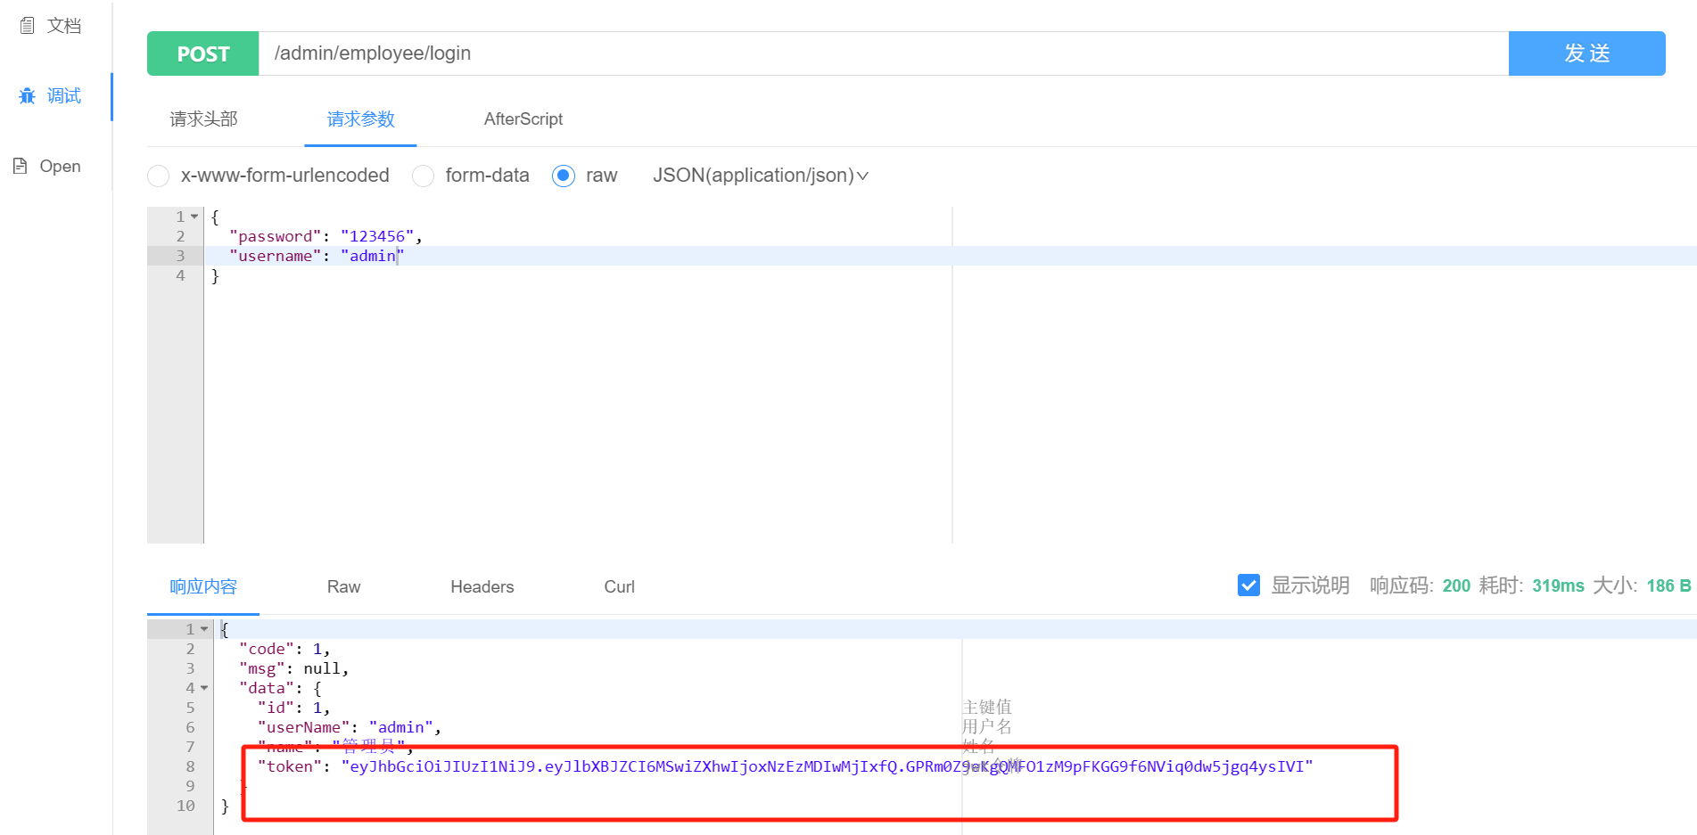Open the Headers response tab
The height and width of the screenshot is (835, 1697).
tap(482, 587)
